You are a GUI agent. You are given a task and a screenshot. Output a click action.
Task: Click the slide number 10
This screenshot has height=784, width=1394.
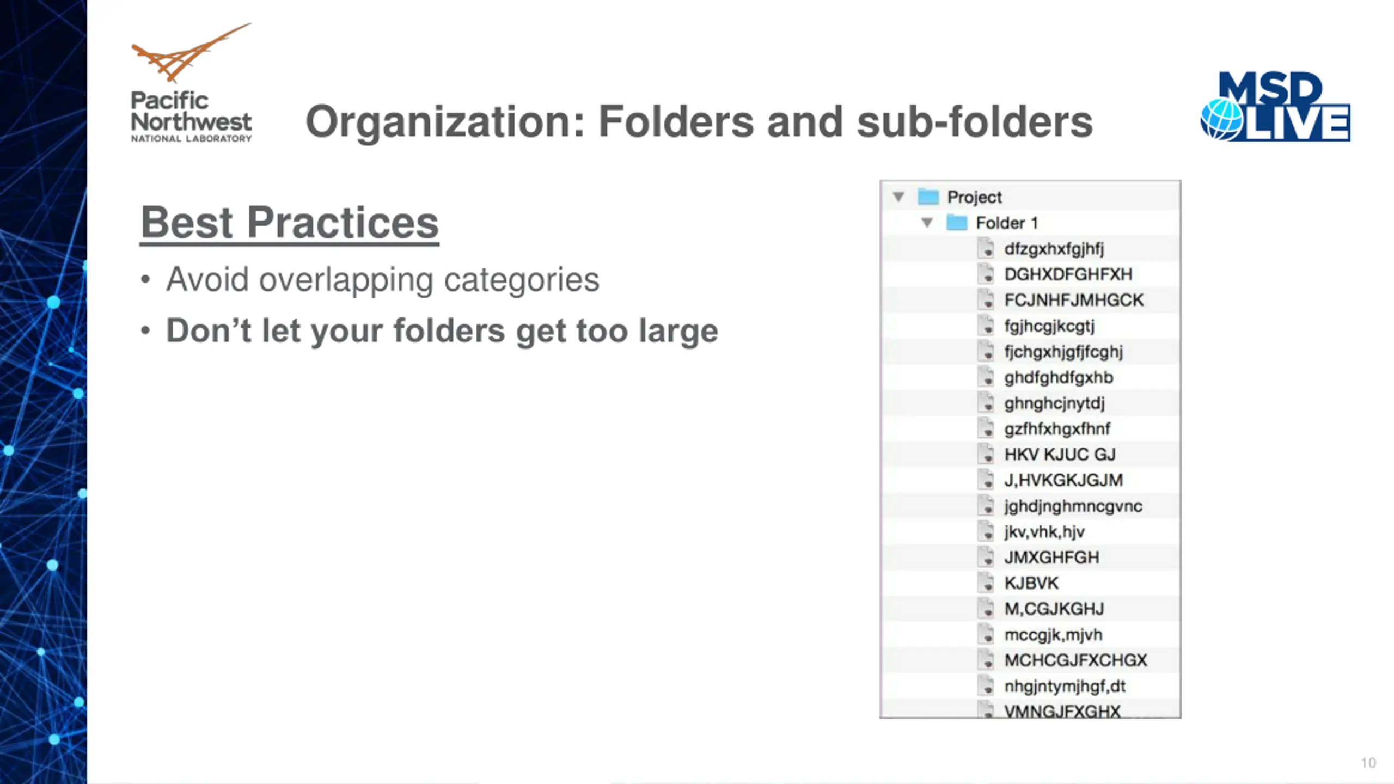1368,763
